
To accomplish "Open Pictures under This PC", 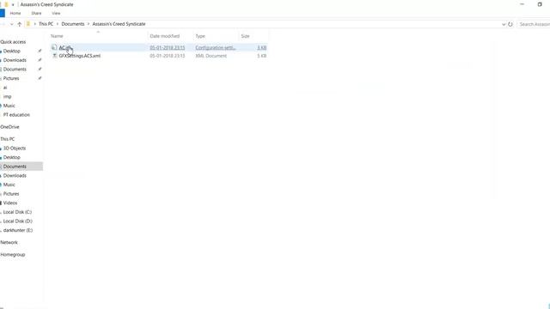I will coord(11,194).
